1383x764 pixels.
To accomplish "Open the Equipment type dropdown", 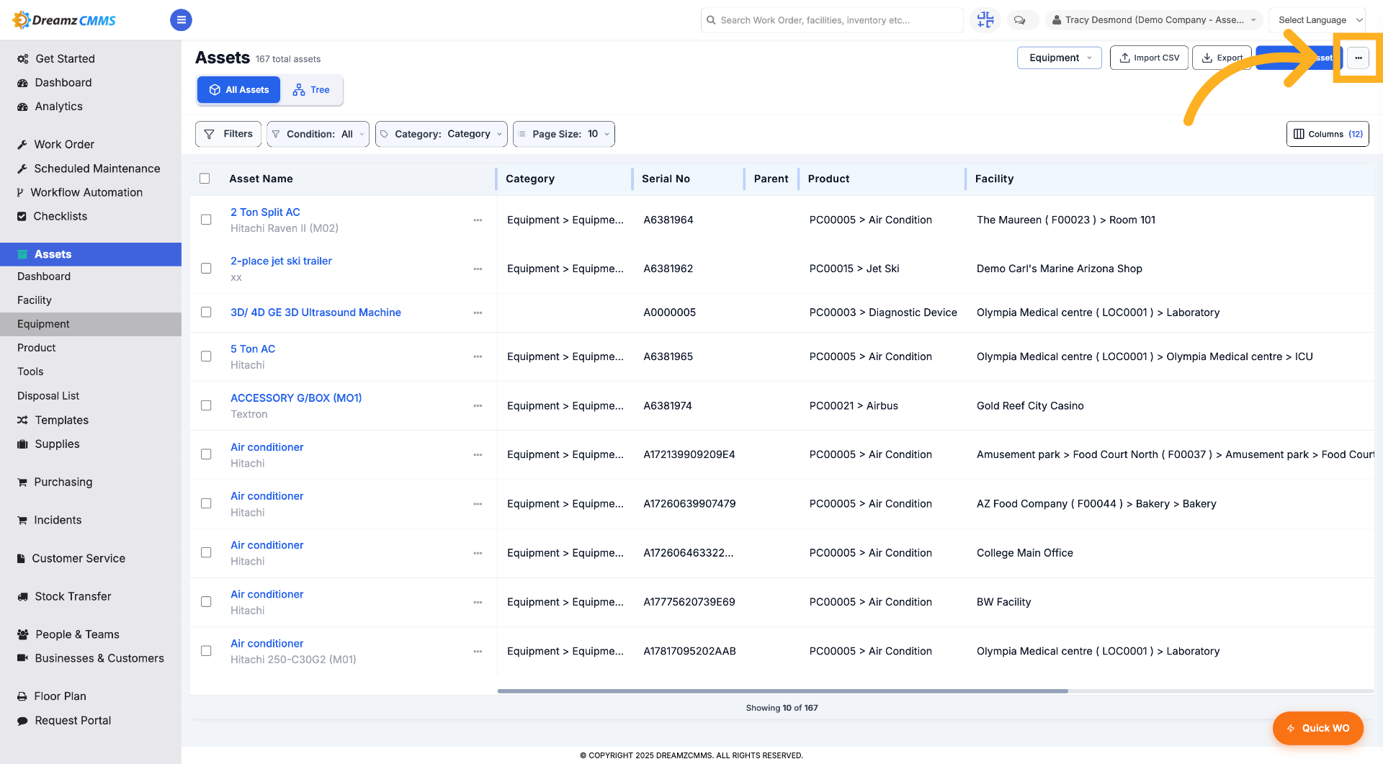I will tap(1059, 58).
